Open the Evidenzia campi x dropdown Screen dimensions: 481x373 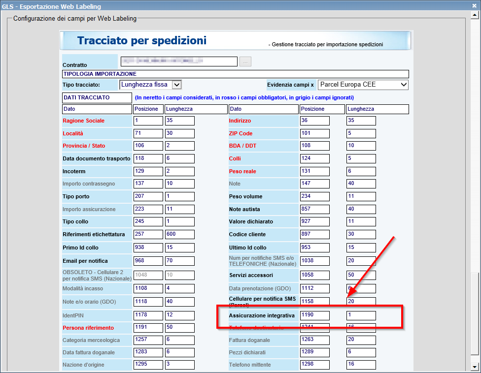click(x=363, y=85)
